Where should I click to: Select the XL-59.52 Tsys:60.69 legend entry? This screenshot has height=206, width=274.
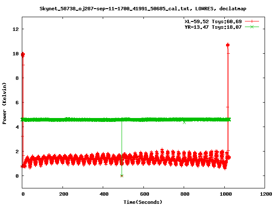213,21
